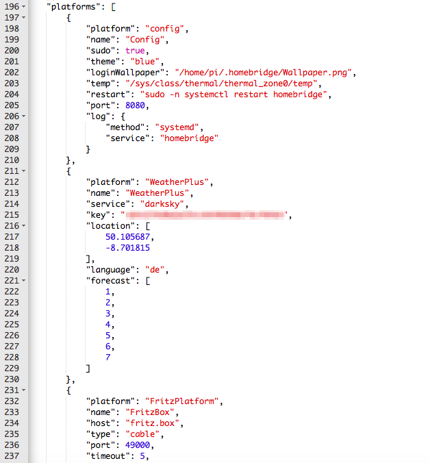Image resolution: width=428 pixels, height=463 pixels.
Task: Click the "sudo" value true
Action: click(x=135, y=51)
